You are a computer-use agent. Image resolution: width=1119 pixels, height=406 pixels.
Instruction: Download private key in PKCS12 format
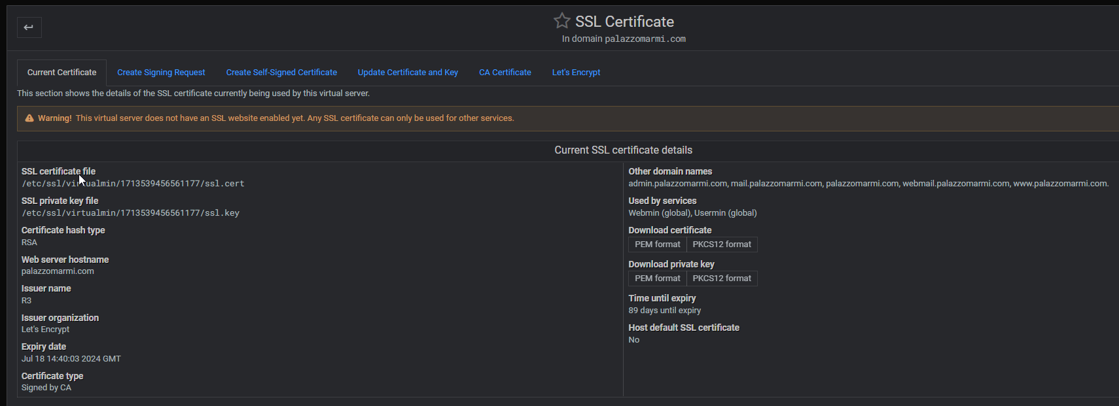(x=722, y=279)
